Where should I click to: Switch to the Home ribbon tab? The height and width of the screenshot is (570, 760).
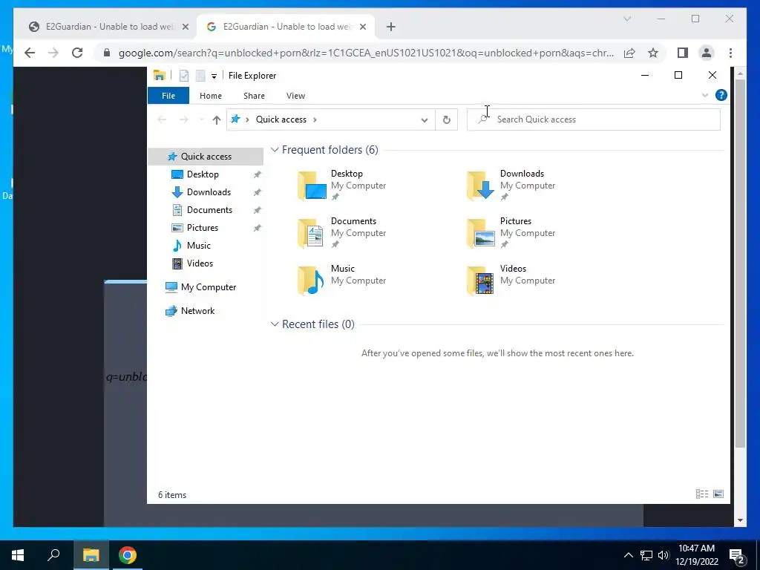(x=210, y=96)
